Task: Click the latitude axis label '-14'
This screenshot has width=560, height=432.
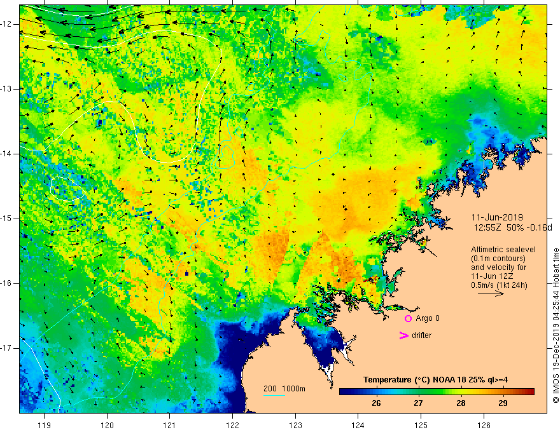Action: [x=7, y=154]
